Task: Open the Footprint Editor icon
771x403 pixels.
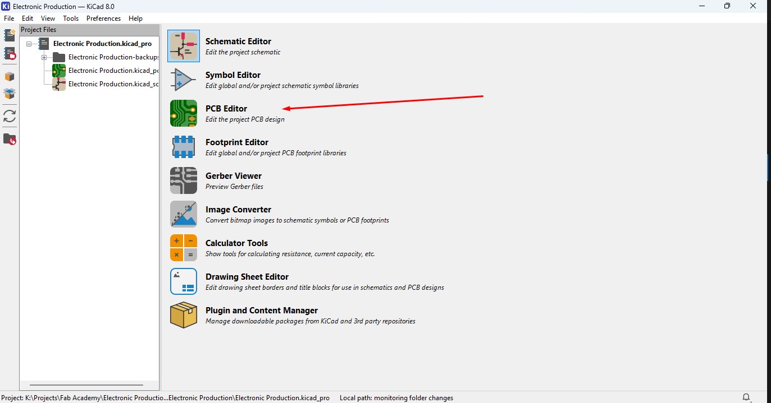Action: pyautogui.click(x=184, y=147)
